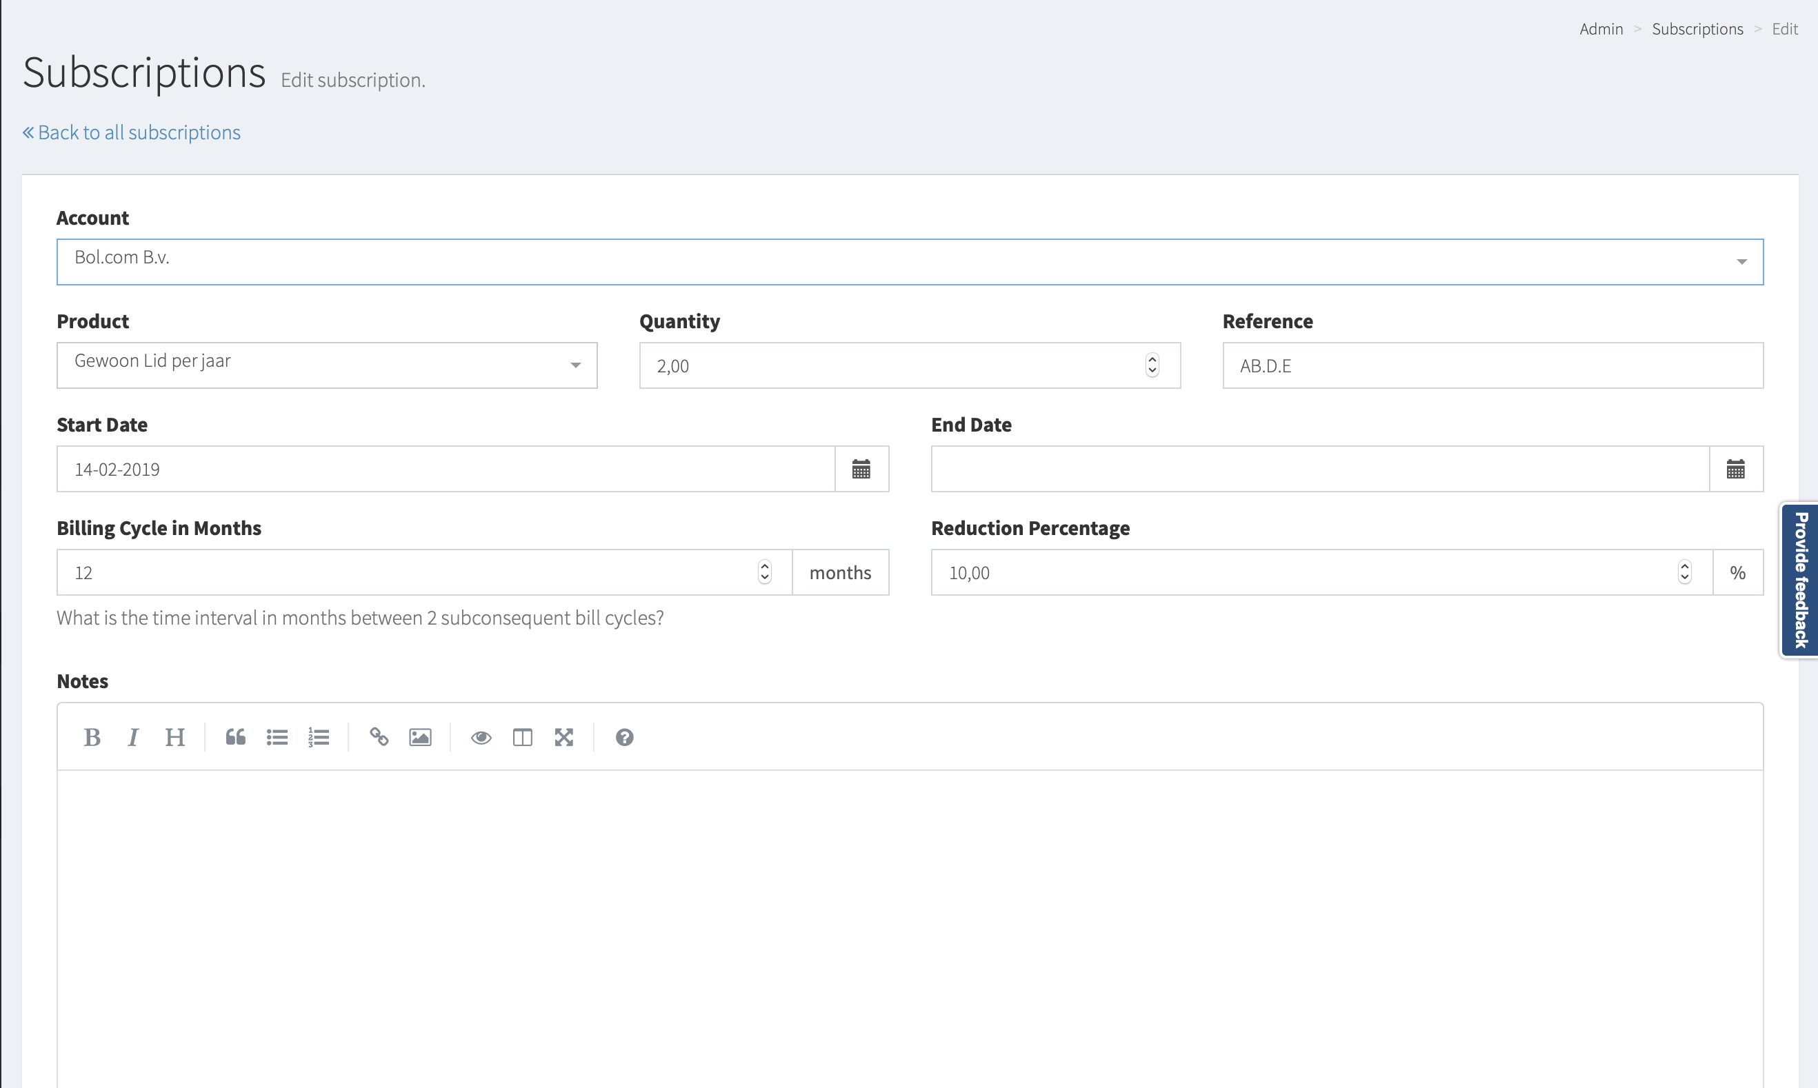Insert heading via the H icon
The height and width of the screenshot is (1088, 1818).
[174, 737]
